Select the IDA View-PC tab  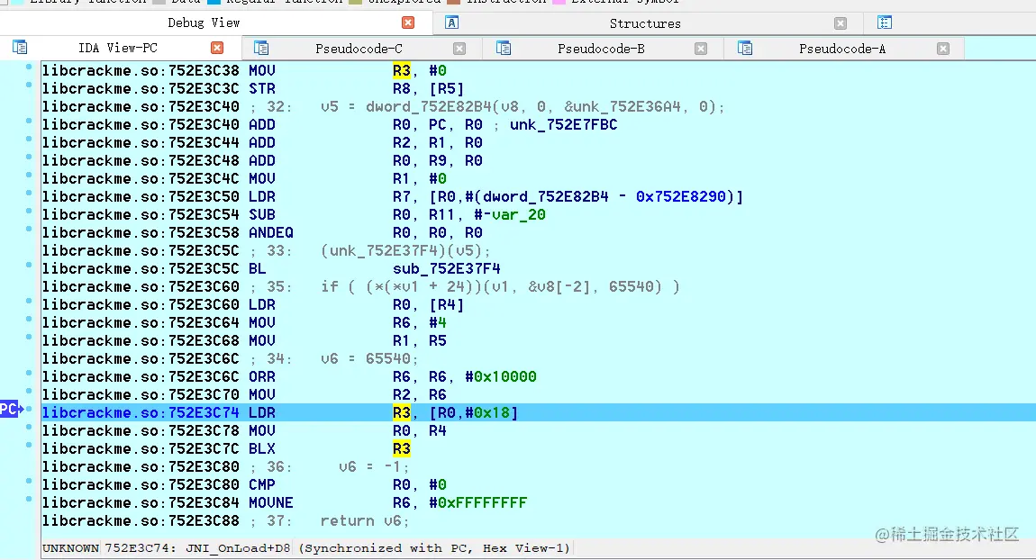click(x=118, y=48)
